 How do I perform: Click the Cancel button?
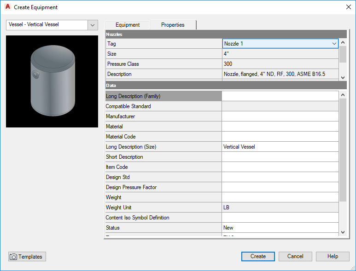(295, 256)
